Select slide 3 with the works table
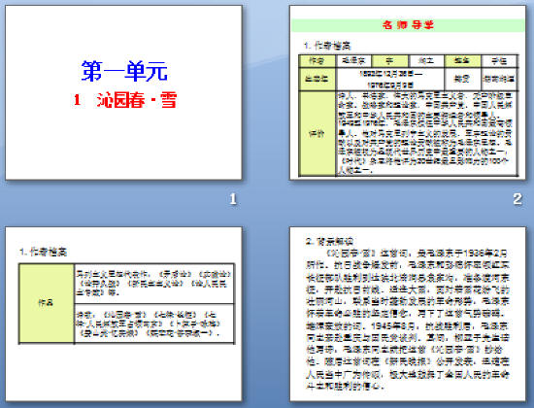This screenshot has width=534, height=408. tap(123, 314)
